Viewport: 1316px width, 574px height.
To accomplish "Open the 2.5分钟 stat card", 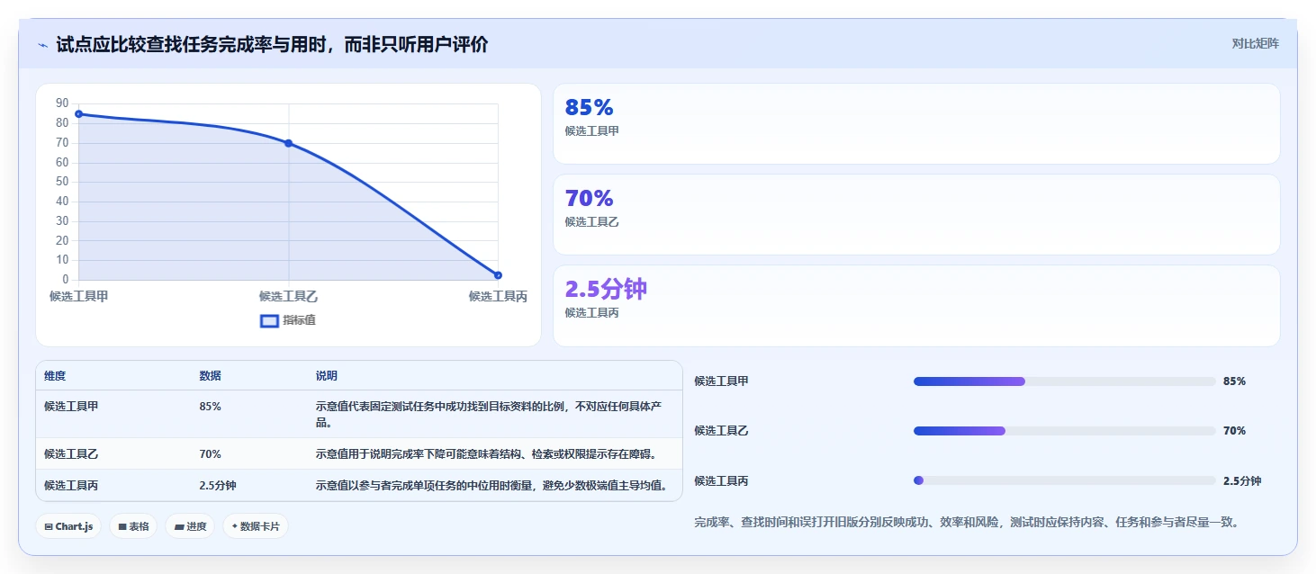I will [x=916, y=306].
